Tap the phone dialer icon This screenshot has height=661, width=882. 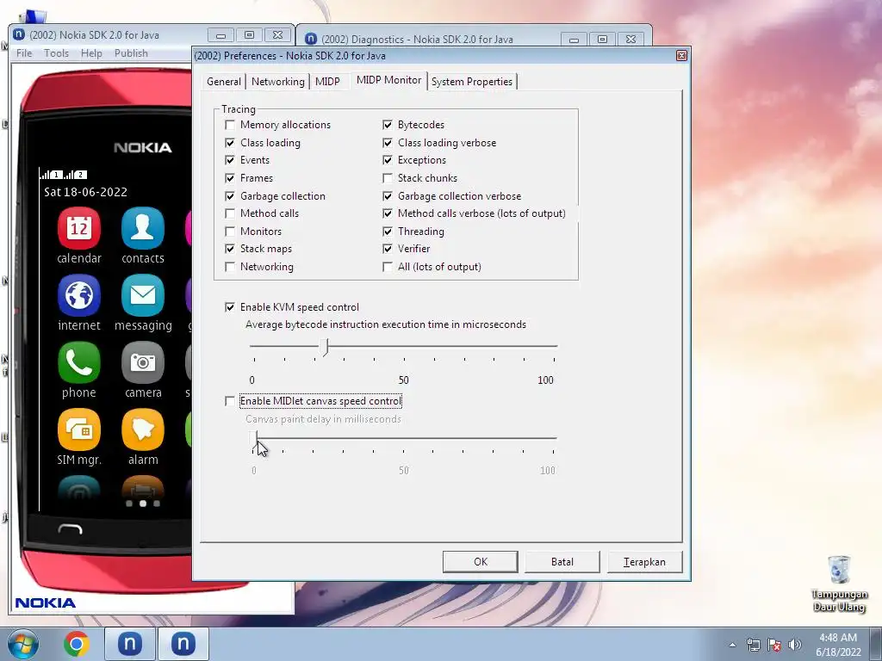point(78,362)
